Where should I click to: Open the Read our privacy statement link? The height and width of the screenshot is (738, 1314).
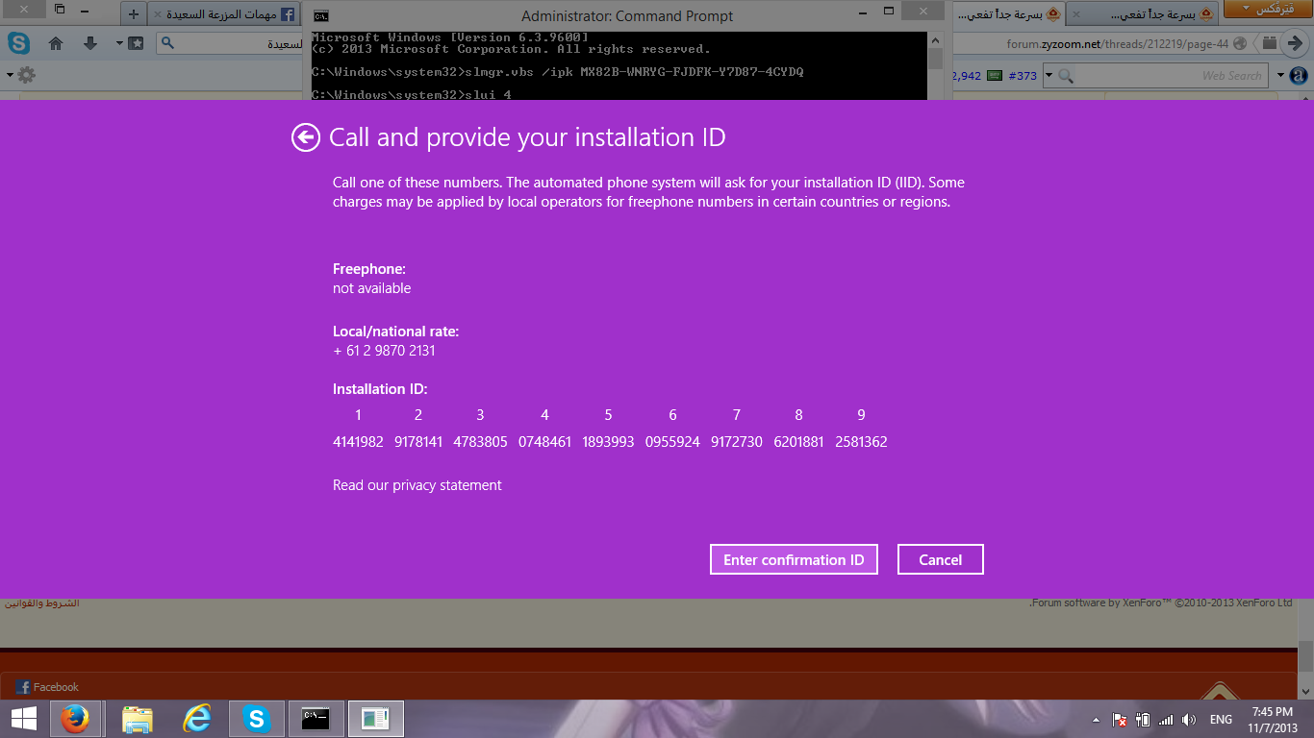(417, 485)
